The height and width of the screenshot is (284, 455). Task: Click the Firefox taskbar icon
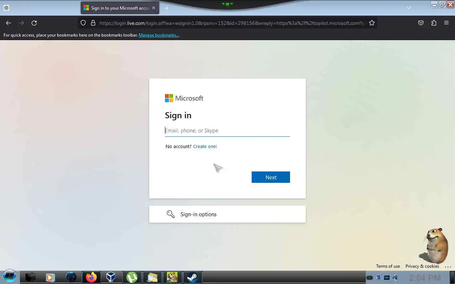tap(91, 277)
